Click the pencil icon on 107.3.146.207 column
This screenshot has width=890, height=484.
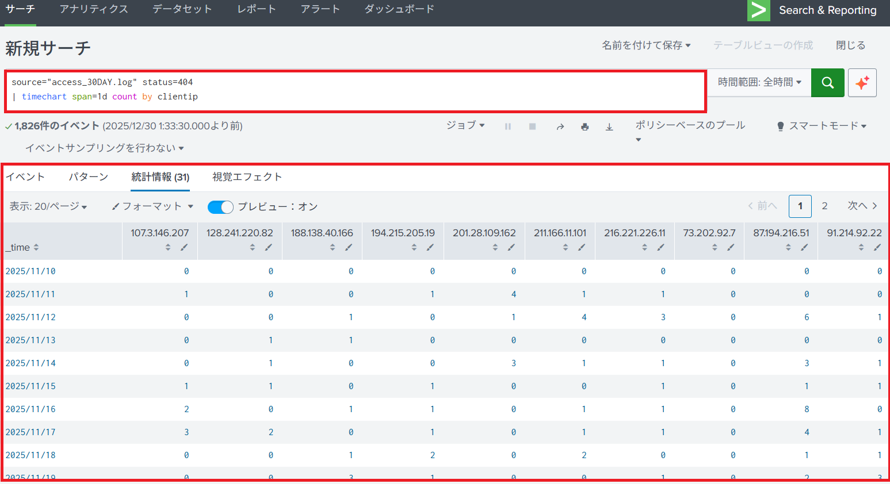(184, 248)
